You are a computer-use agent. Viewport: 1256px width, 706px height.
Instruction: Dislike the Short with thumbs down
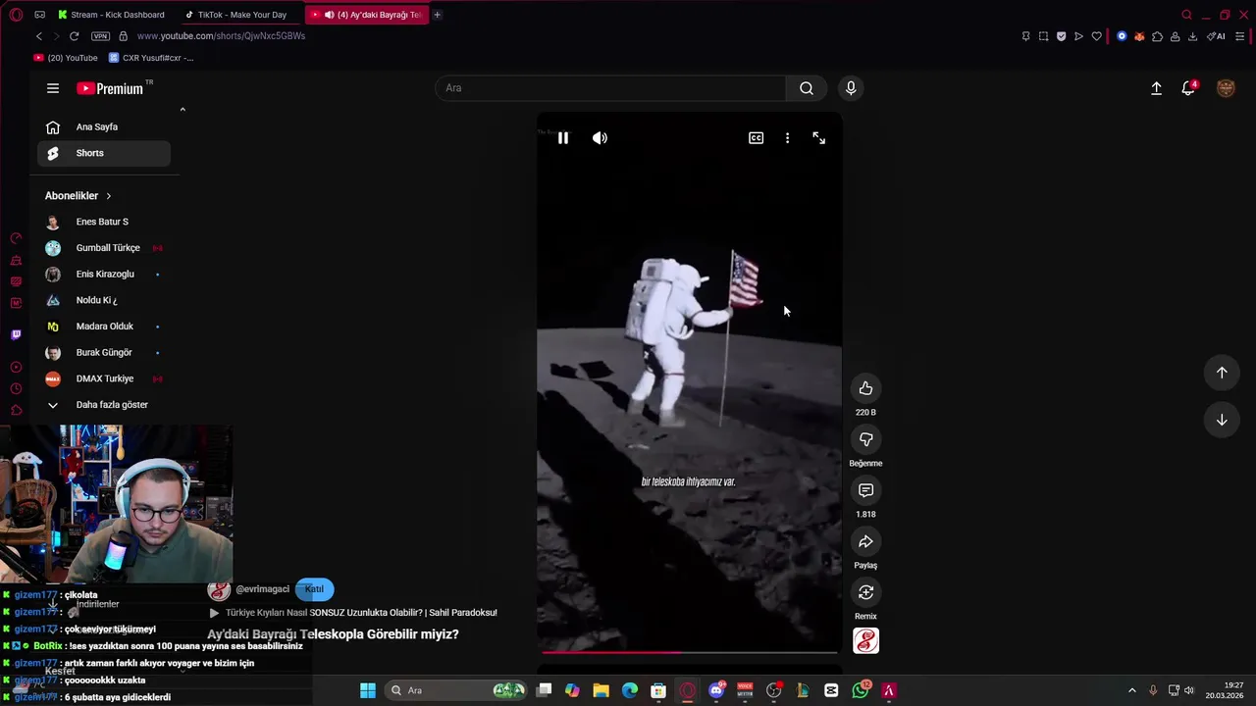[865, 439]
